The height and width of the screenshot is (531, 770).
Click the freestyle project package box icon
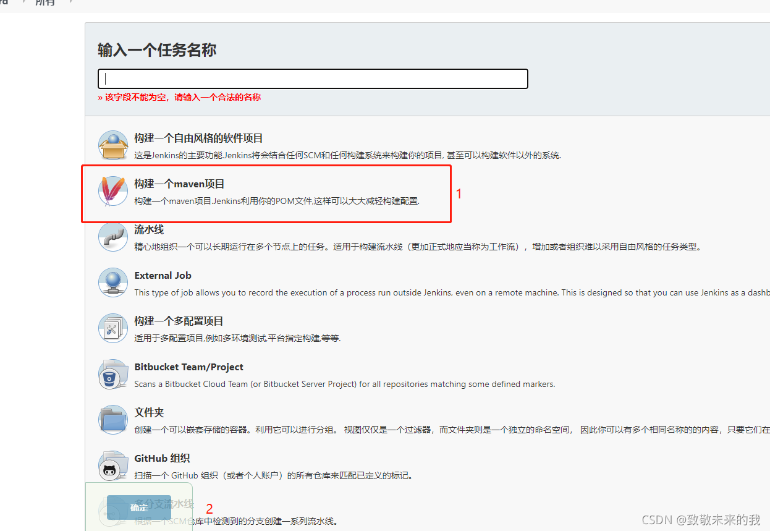112,143
